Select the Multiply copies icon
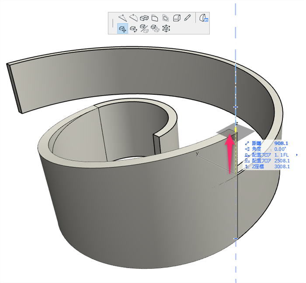The image size is (306, 283). pyautogui.click(x=155, y=29)
